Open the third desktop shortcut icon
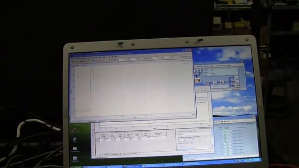Image resolution: width=299 pixels, height=168 pixels. tap(75, 149)
